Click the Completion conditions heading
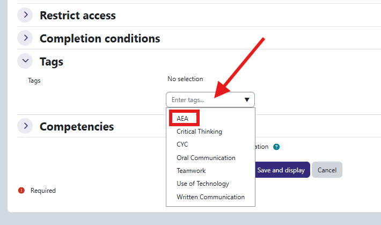Screen dimensions: 381x225 (100, 39)
